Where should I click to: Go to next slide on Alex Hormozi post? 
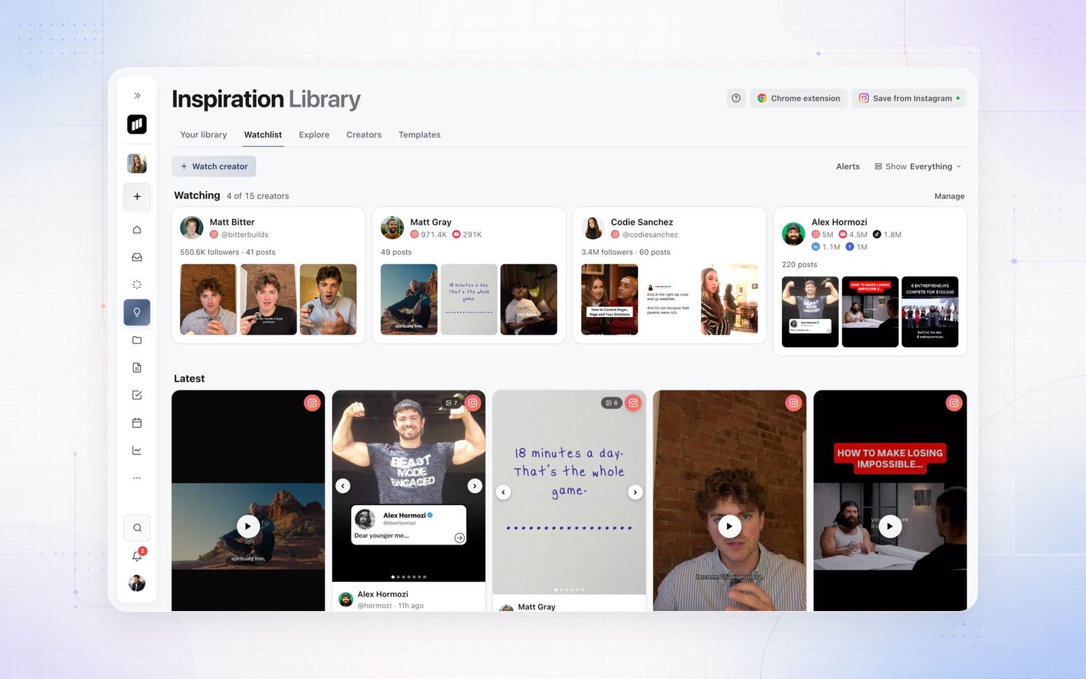click(x=474, y=485)
